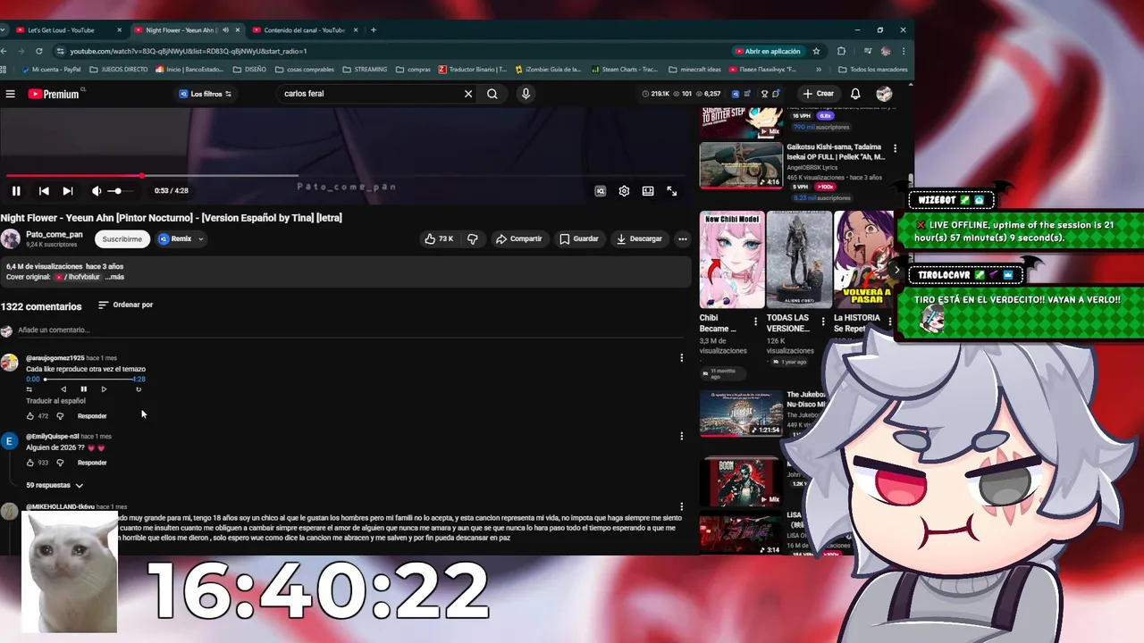Open the Pato_come_pan channel name
Viewport: 1144px width, 643px height.
[x=55, y=234]
